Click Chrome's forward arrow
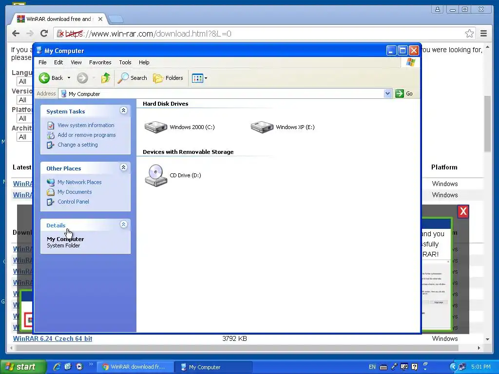Screen dimensions: 499x374 (30, 34)
